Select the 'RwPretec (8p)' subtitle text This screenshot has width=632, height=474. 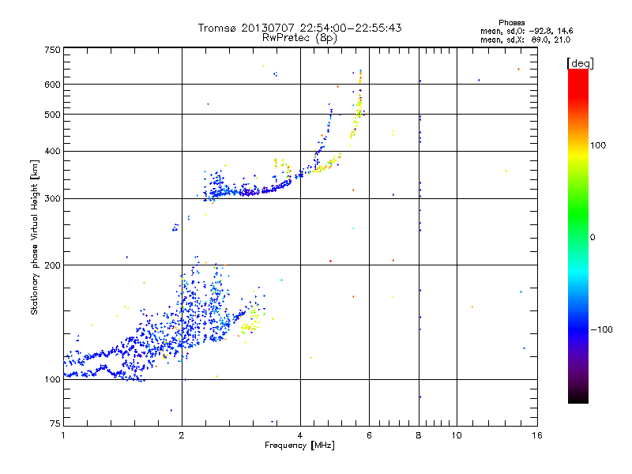(x=299, y=38)
